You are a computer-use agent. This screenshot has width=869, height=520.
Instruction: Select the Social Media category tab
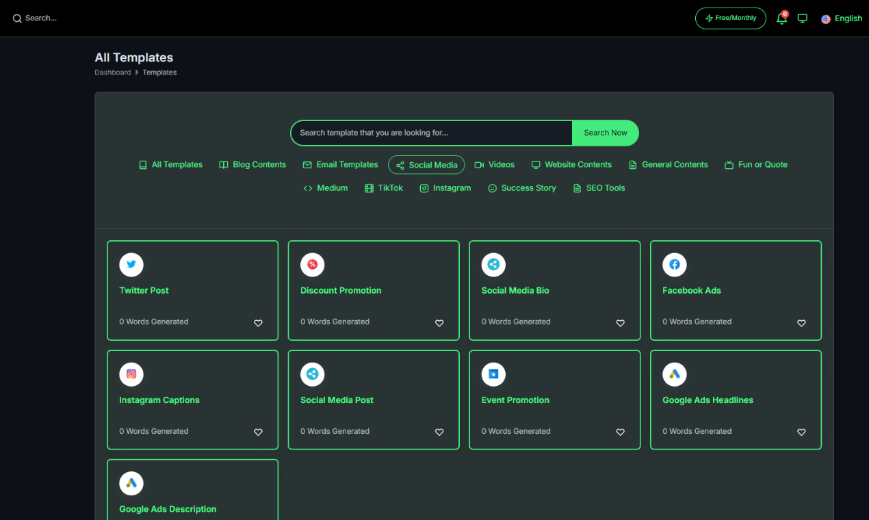[426, 165]
